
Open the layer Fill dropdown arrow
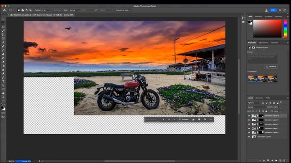[x=280, y=111]
